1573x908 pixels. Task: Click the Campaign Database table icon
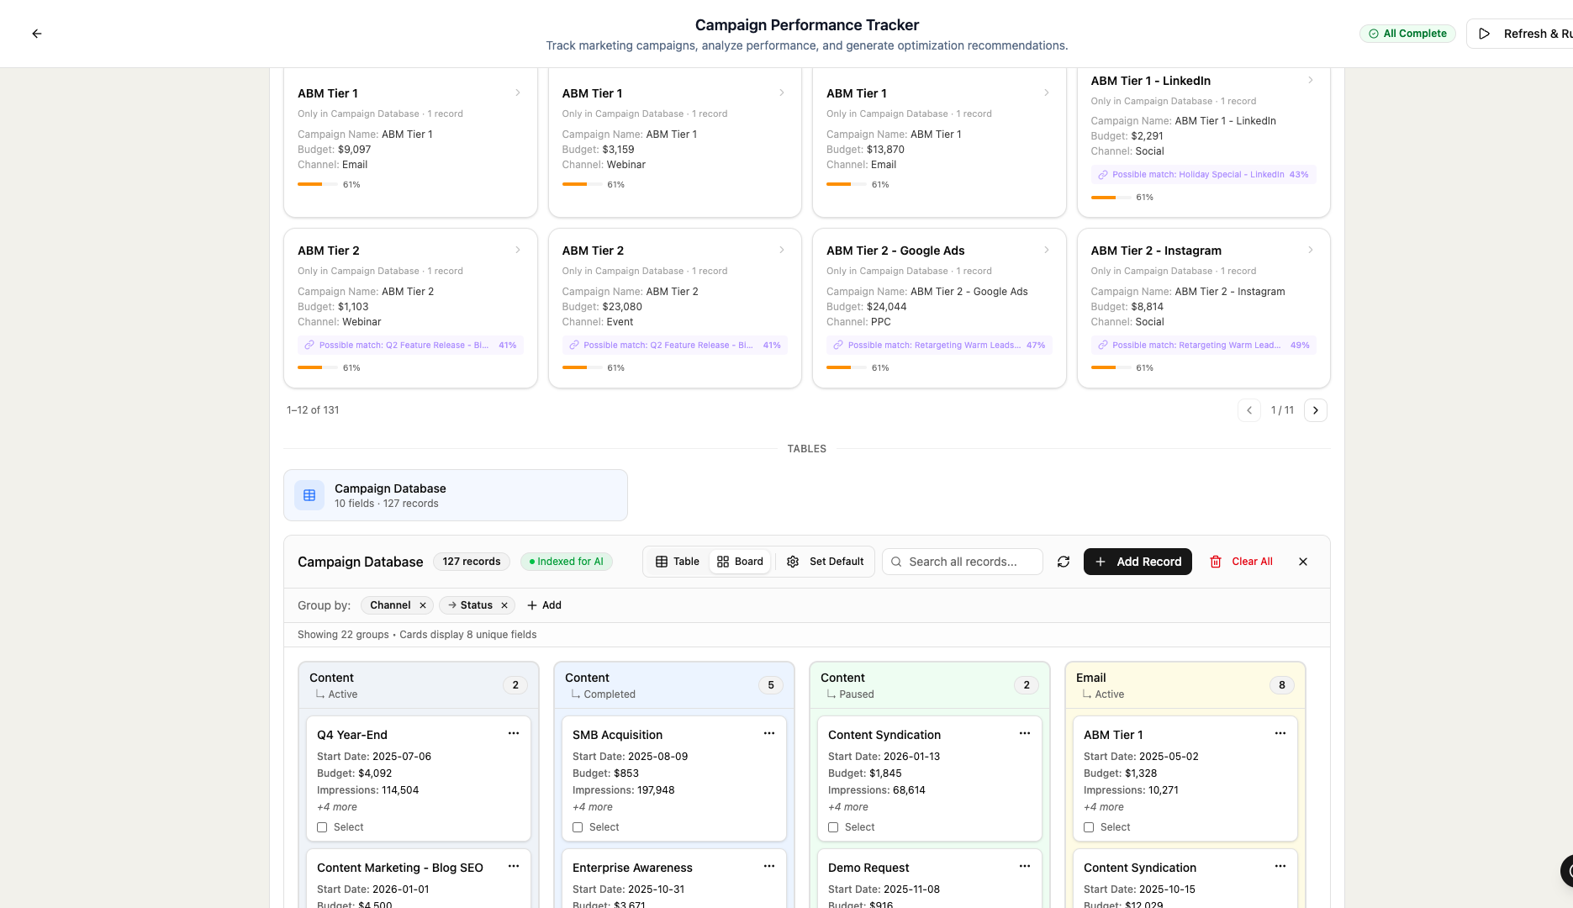pos(309,494)
